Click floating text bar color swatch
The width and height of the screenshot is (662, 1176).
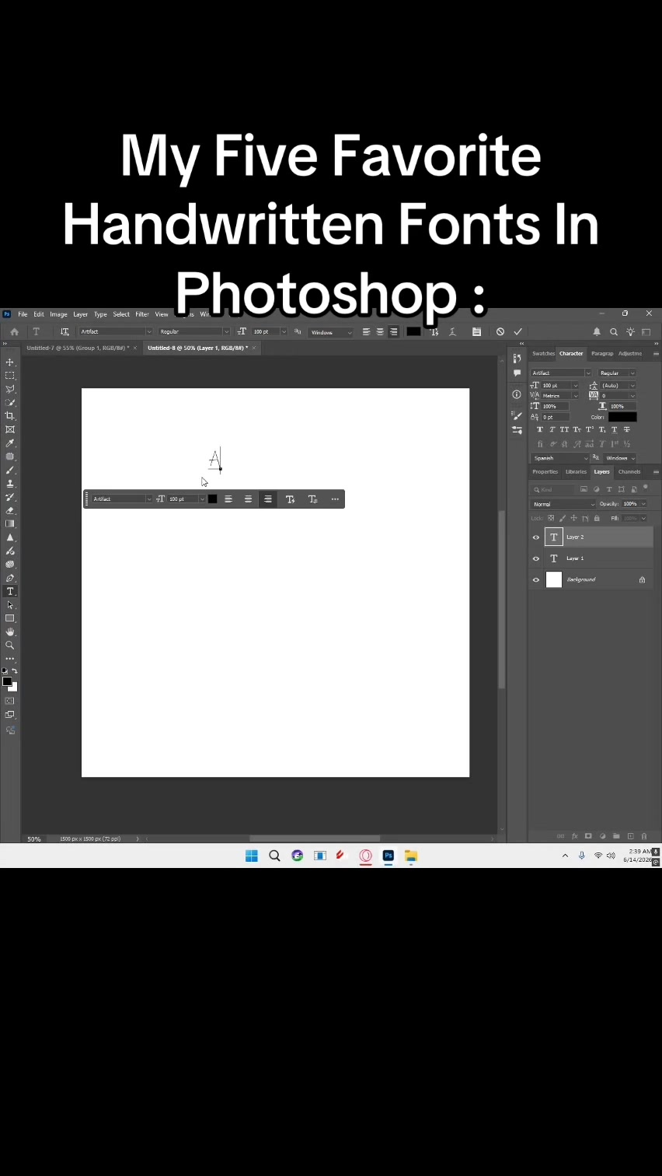[213, 499]
